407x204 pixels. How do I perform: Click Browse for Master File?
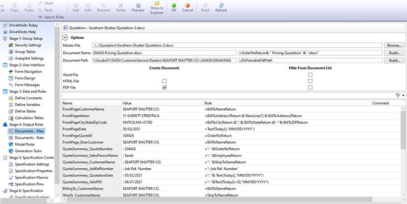tap(394, 45)
